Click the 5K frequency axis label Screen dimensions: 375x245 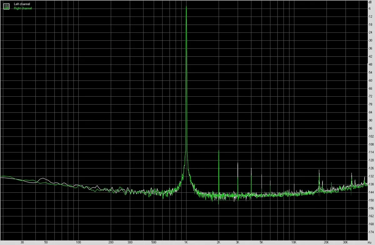pos(262,242)
